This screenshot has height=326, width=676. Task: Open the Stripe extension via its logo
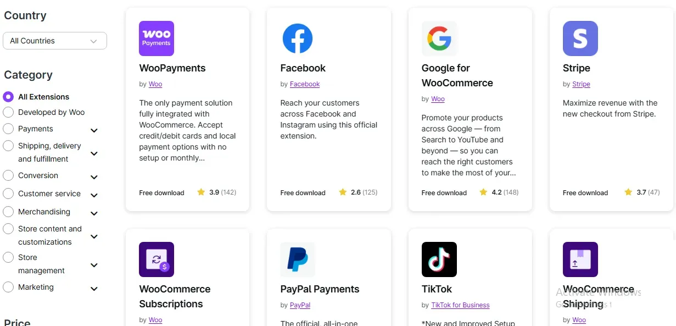click(x=580, y=38)
